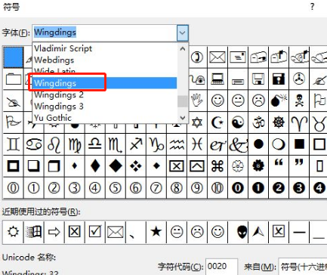Select the folder symbol in the grid

(13, 79)
